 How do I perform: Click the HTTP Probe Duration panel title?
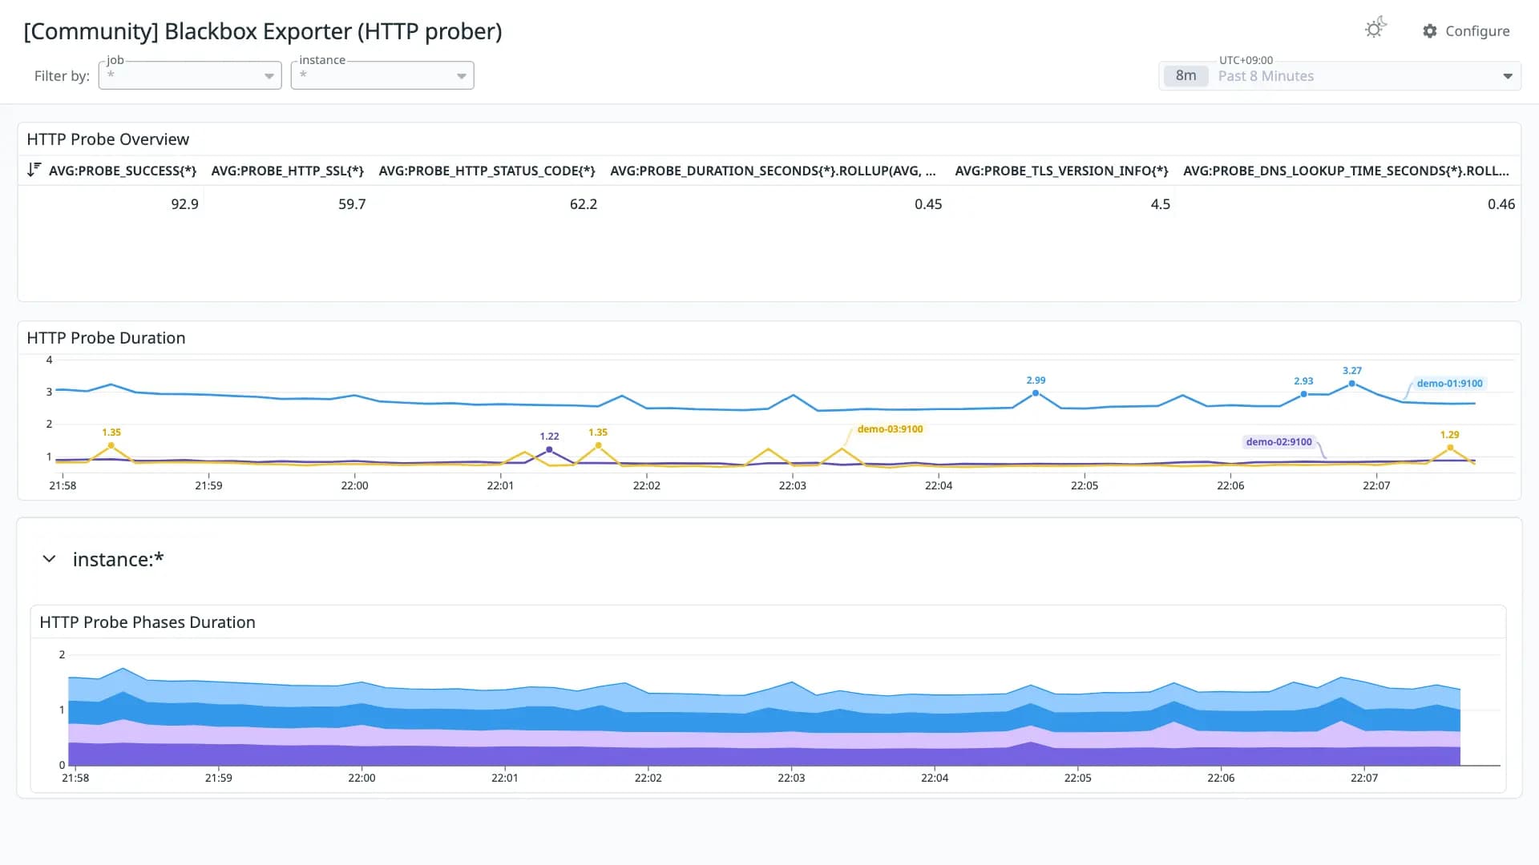[x=106, y=338]
